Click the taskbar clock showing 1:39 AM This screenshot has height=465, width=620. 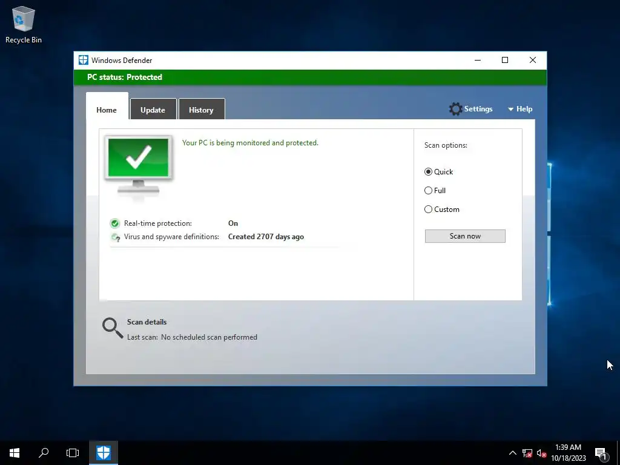click(x=568, y=453)
